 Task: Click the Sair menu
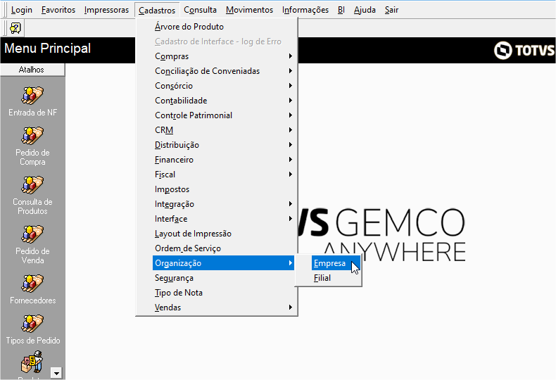point(391,10)
